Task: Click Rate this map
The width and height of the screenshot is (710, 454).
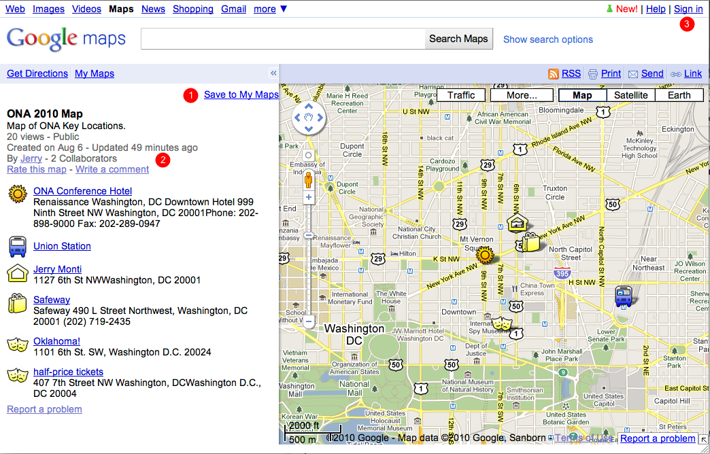Action: (37, 169)
